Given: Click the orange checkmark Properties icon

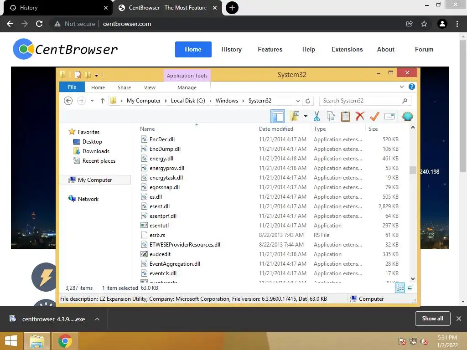Looking at the screenshot, I should point(374,116).
